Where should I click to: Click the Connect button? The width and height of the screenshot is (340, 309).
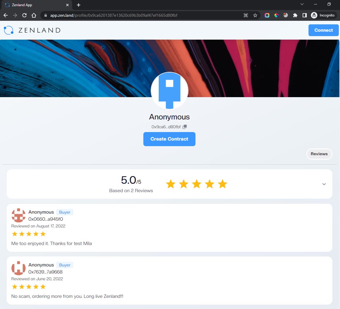point(323,30)
